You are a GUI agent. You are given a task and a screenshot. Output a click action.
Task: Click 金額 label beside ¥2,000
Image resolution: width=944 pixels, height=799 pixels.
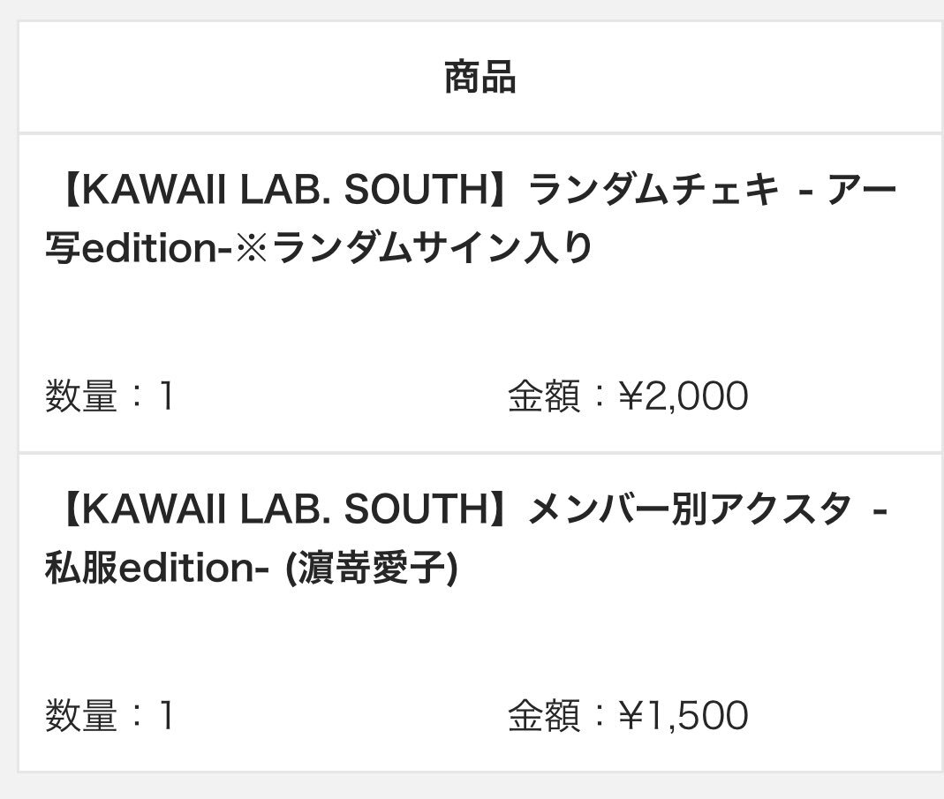pos(544,397)
